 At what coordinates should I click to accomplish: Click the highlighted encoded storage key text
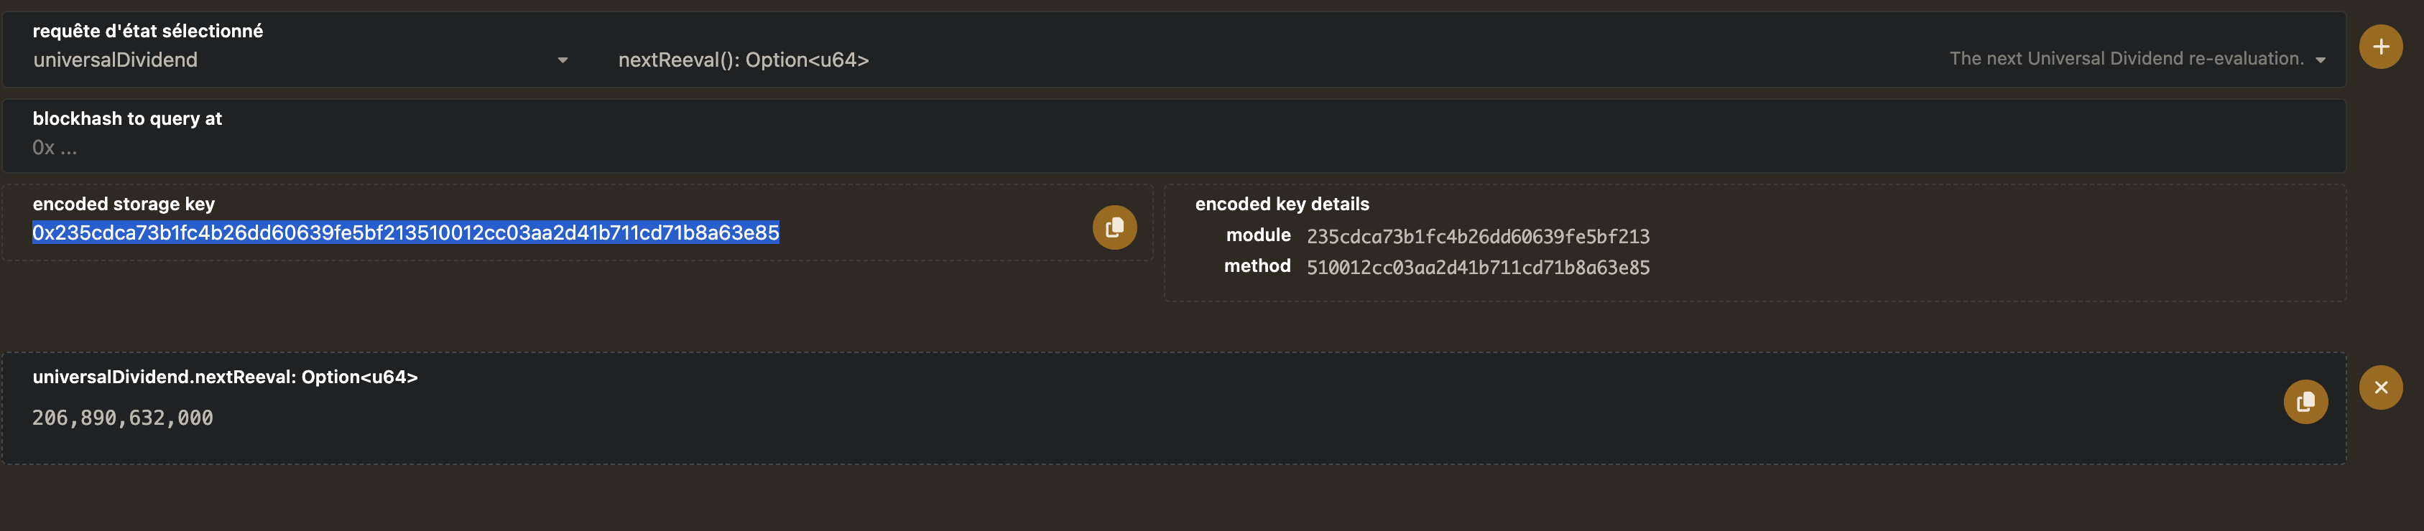[x=406, y=233]
